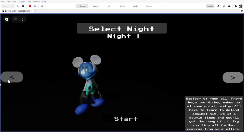This screenshot has height=137, width=244.
Task: Click the Update button
Action: (210, 6)
